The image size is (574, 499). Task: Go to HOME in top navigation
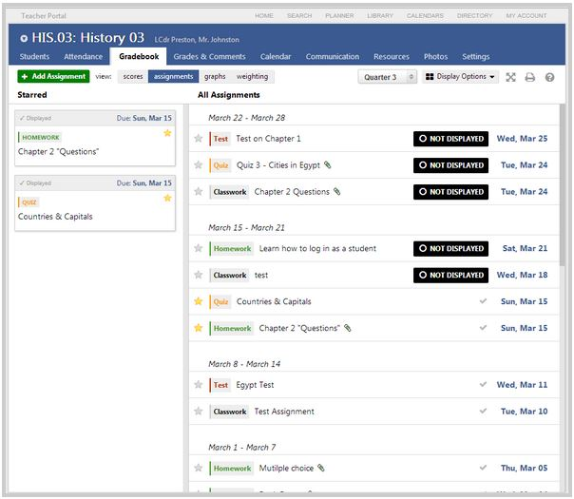(264, 16)
